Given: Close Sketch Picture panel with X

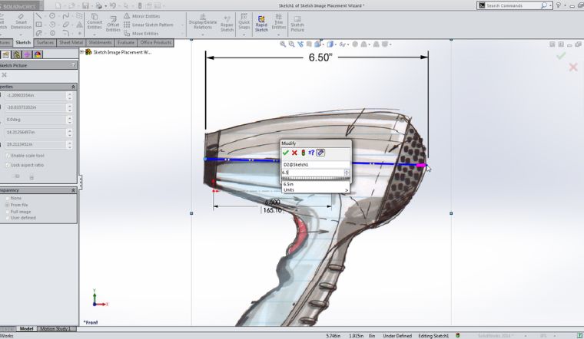Looking at the screenshot, I should (x=5, y=74).
